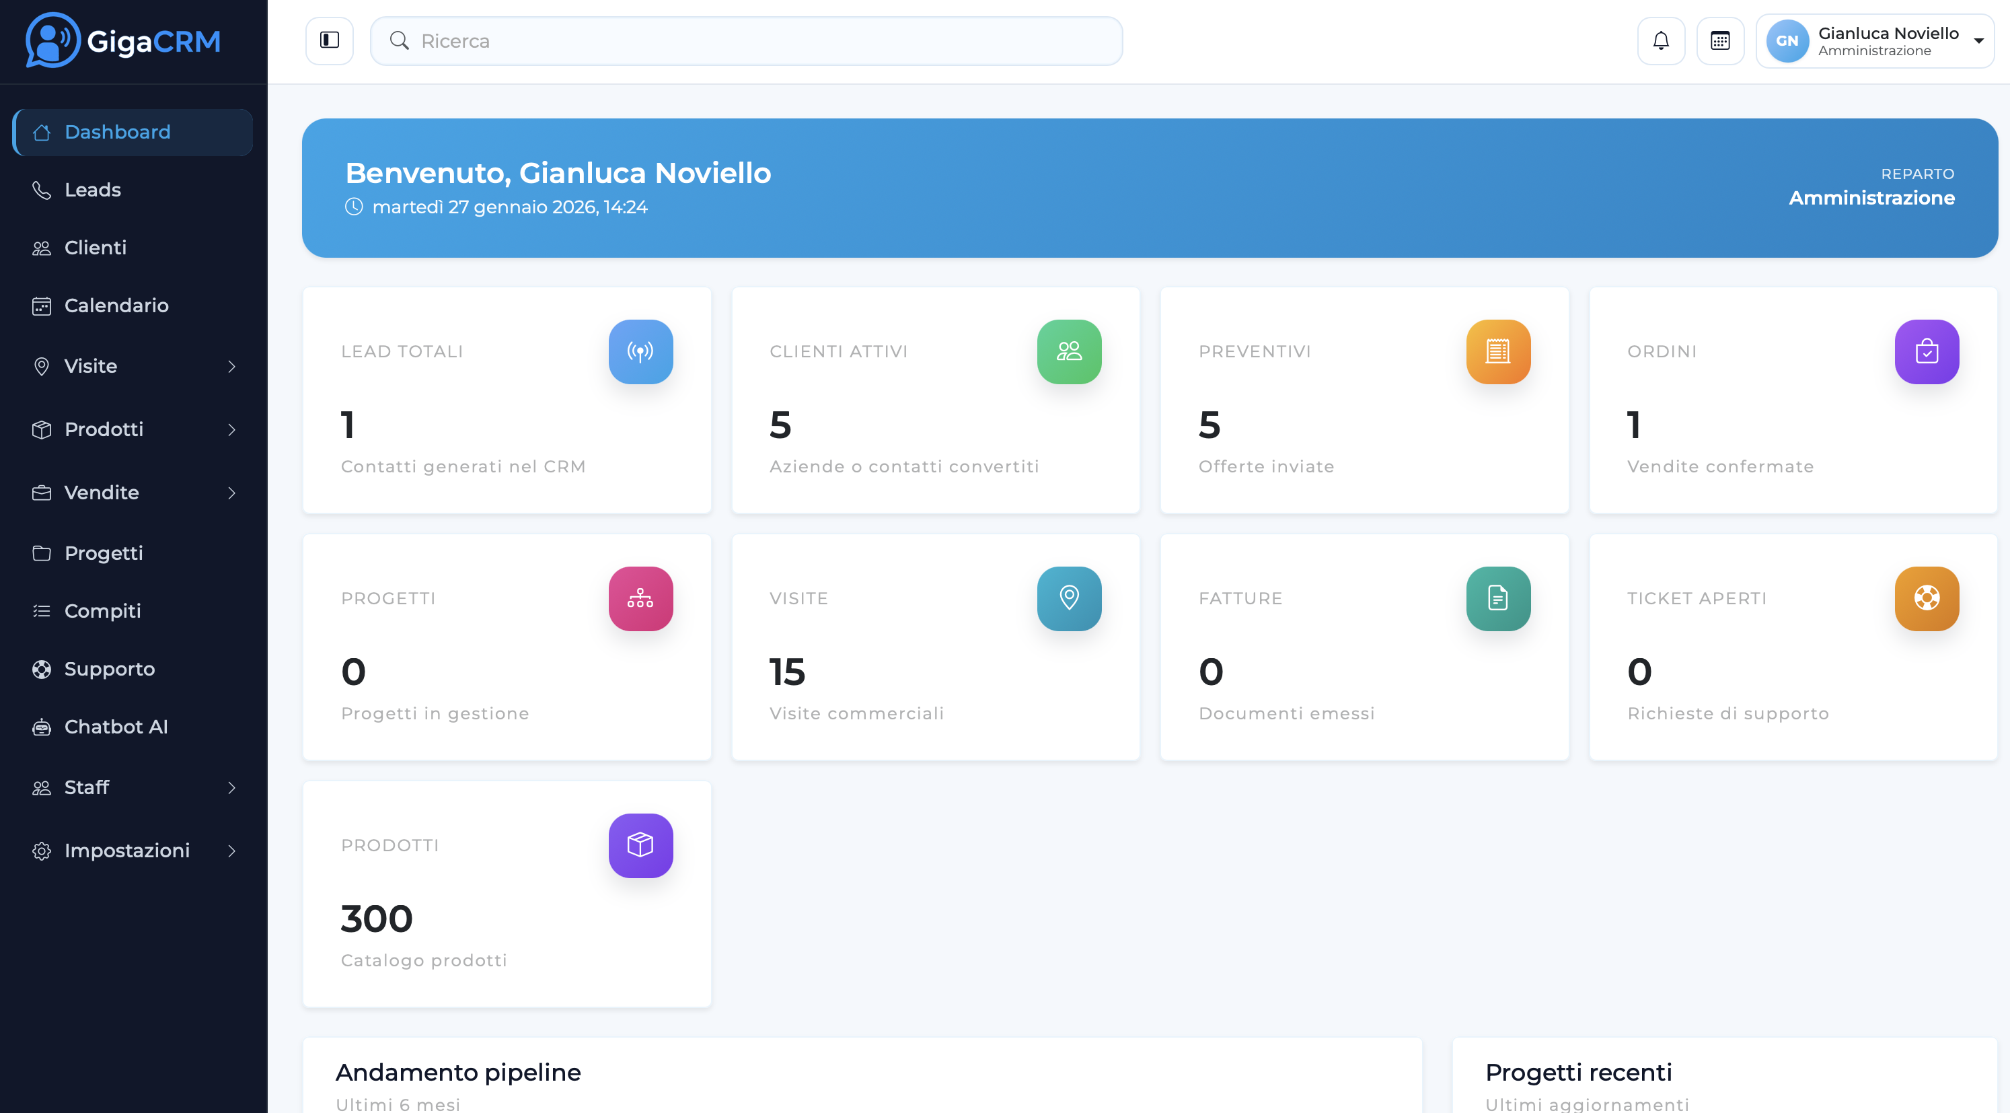
Task: Expand the Visite submenu chevron
Action: 232,366
